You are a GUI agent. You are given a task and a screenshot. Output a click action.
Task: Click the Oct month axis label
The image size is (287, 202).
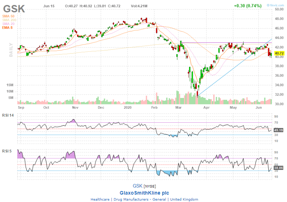46,108
